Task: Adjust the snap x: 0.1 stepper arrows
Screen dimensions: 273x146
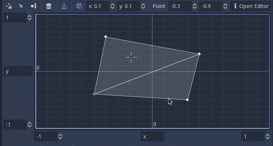Action: pos(113,6)
